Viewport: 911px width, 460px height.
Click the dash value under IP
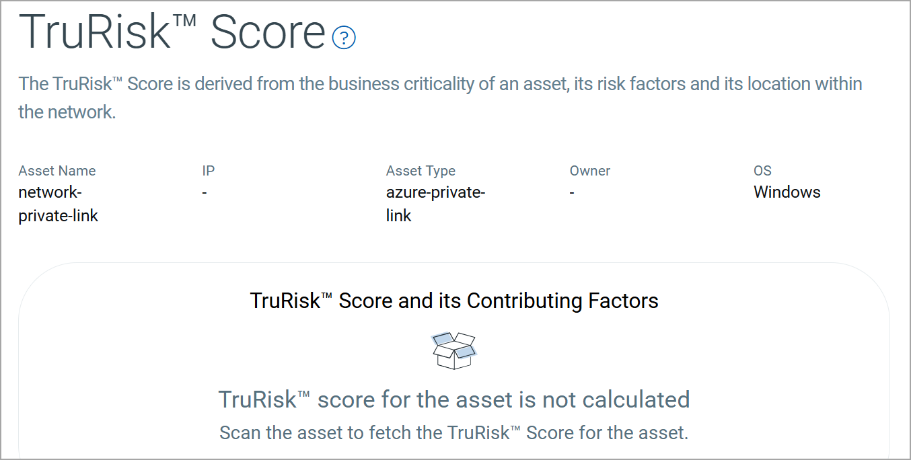[x=205, y=192]
